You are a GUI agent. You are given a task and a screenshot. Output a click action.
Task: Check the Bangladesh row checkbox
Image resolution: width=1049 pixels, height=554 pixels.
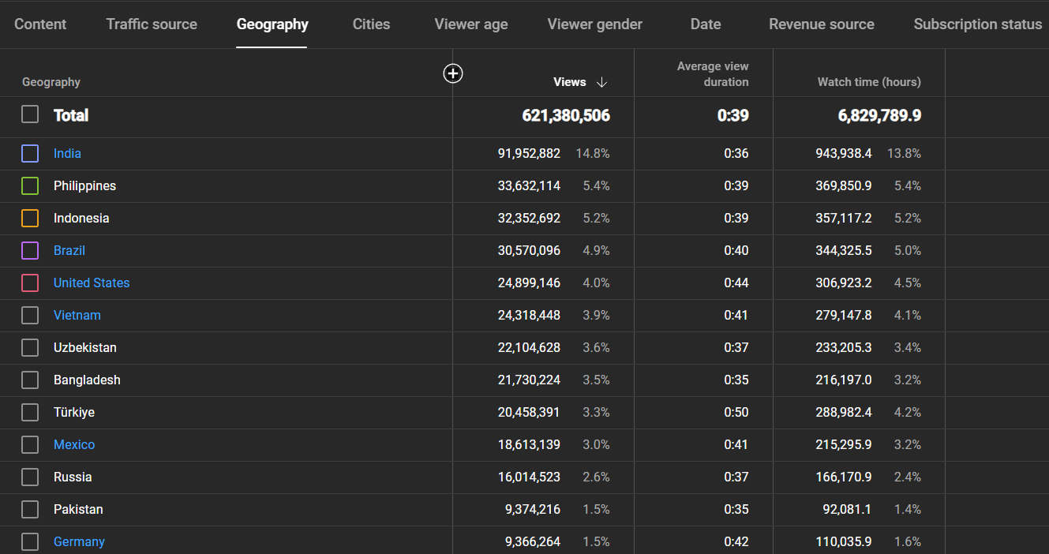[x=30, y=380]
